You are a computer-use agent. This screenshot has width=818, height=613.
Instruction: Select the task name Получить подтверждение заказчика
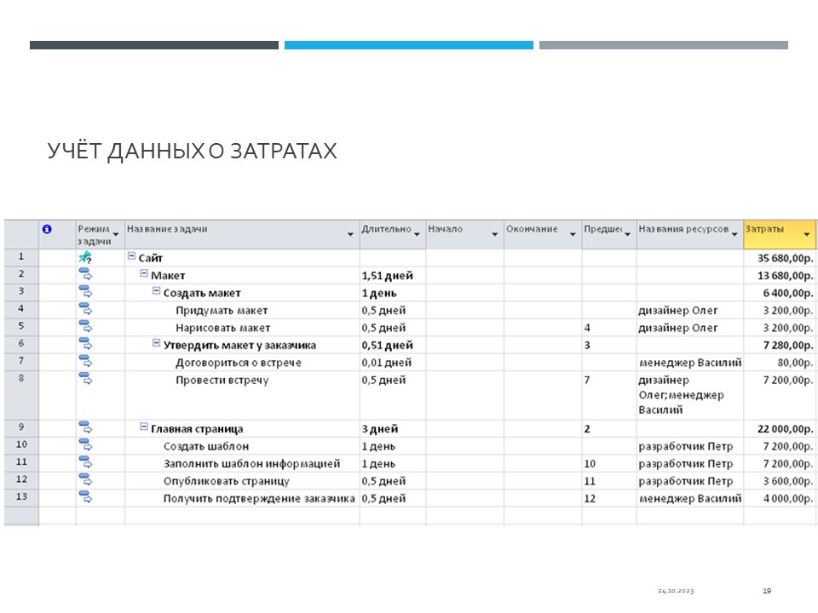[259, 499]
